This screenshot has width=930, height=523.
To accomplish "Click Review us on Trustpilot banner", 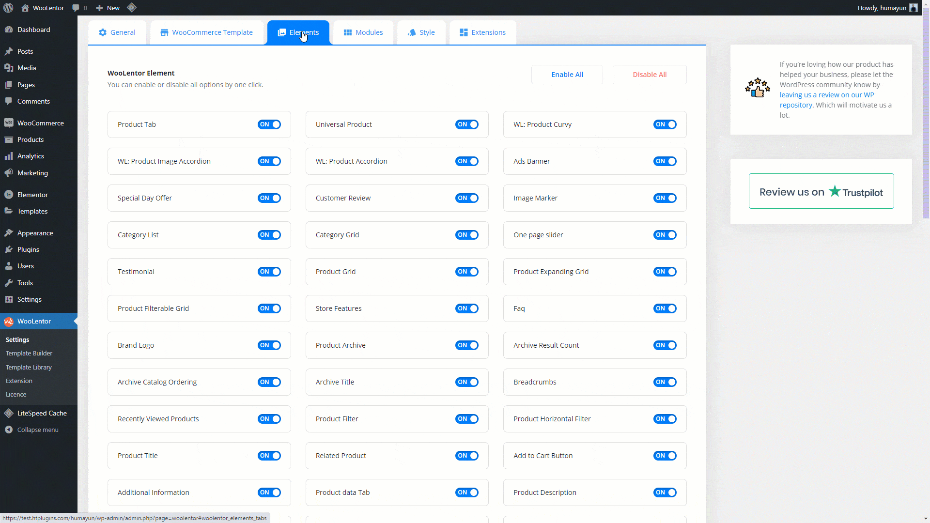I will pos(821,191).
